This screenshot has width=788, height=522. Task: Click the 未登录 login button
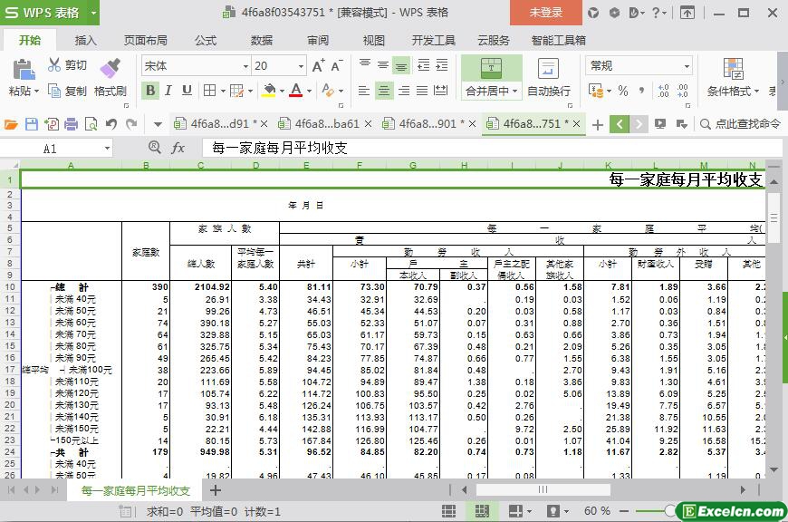tap(545, 13)
